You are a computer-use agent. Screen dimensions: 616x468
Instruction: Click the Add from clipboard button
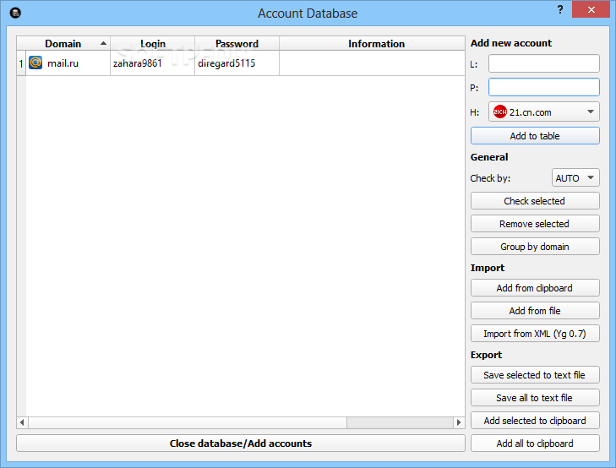coord(535,288)
